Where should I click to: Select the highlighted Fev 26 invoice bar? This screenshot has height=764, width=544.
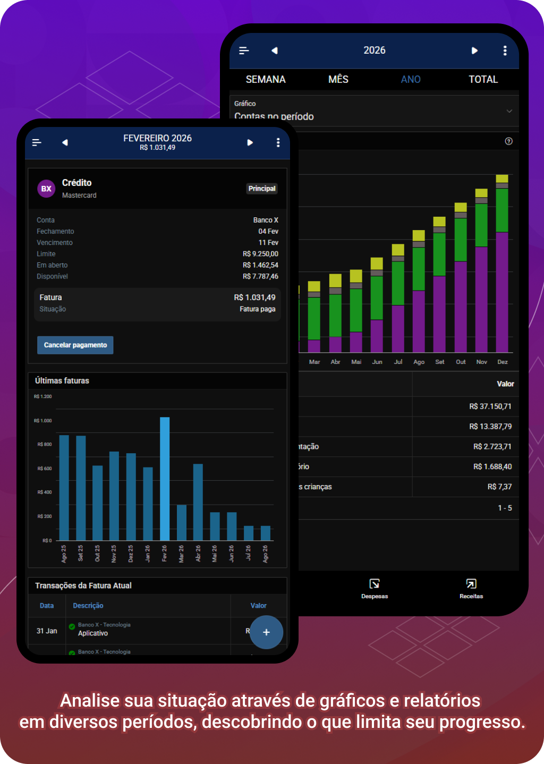(x=165, y=478)
